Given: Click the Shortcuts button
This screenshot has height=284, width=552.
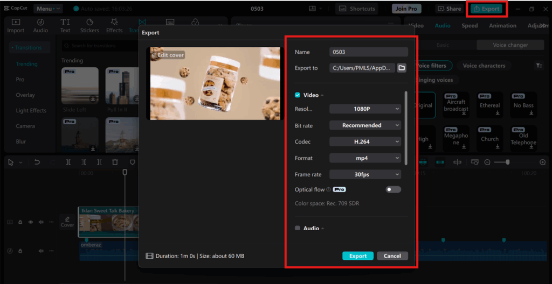Looking at the screenshot, I should coord(357,9).
